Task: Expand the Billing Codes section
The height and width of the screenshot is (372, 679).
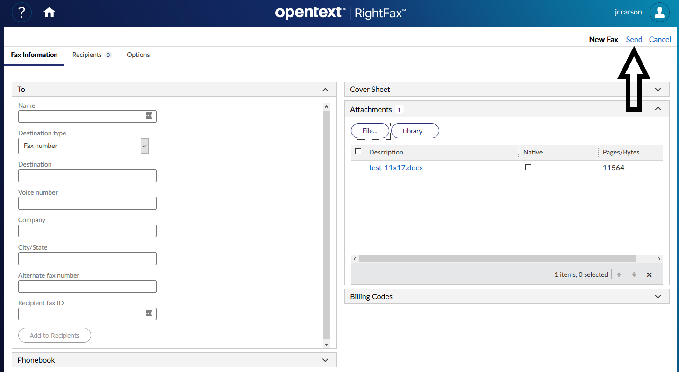Action: pyautogui.click(x=658, y=297)
